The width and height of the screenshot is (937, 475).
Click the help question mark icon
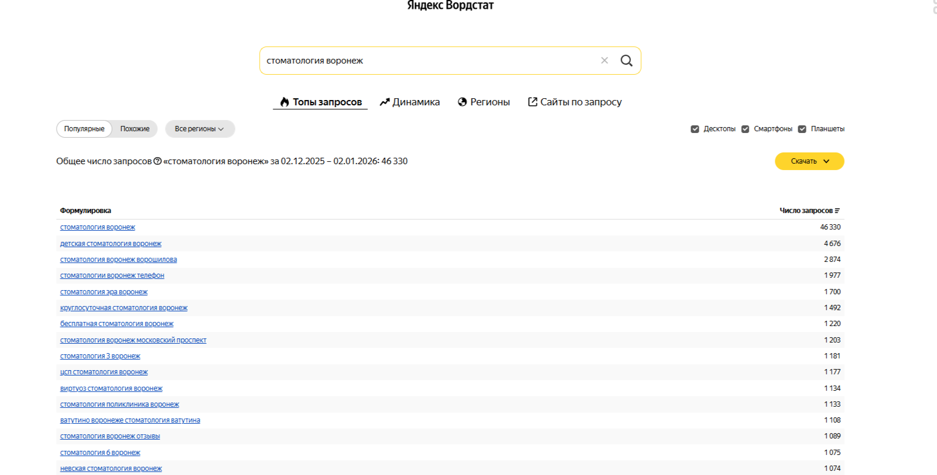point(157,161)
